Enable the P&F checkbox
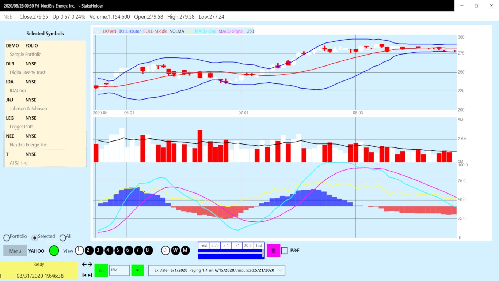This screenshot has height=281, width=499. 285,251
